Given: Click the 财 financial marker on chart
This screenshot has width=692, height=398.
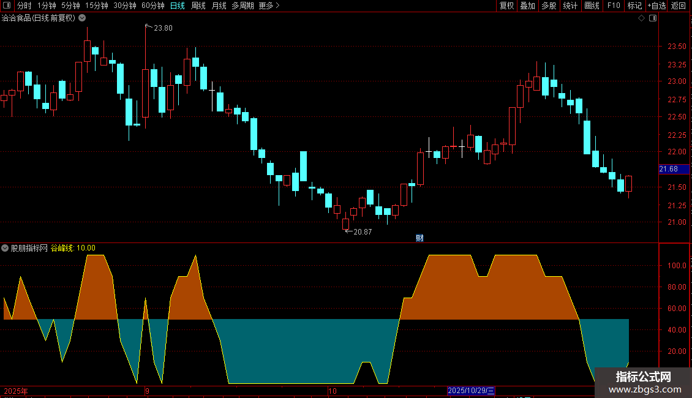Looking at the screenshot, I should tap(419, 238).
